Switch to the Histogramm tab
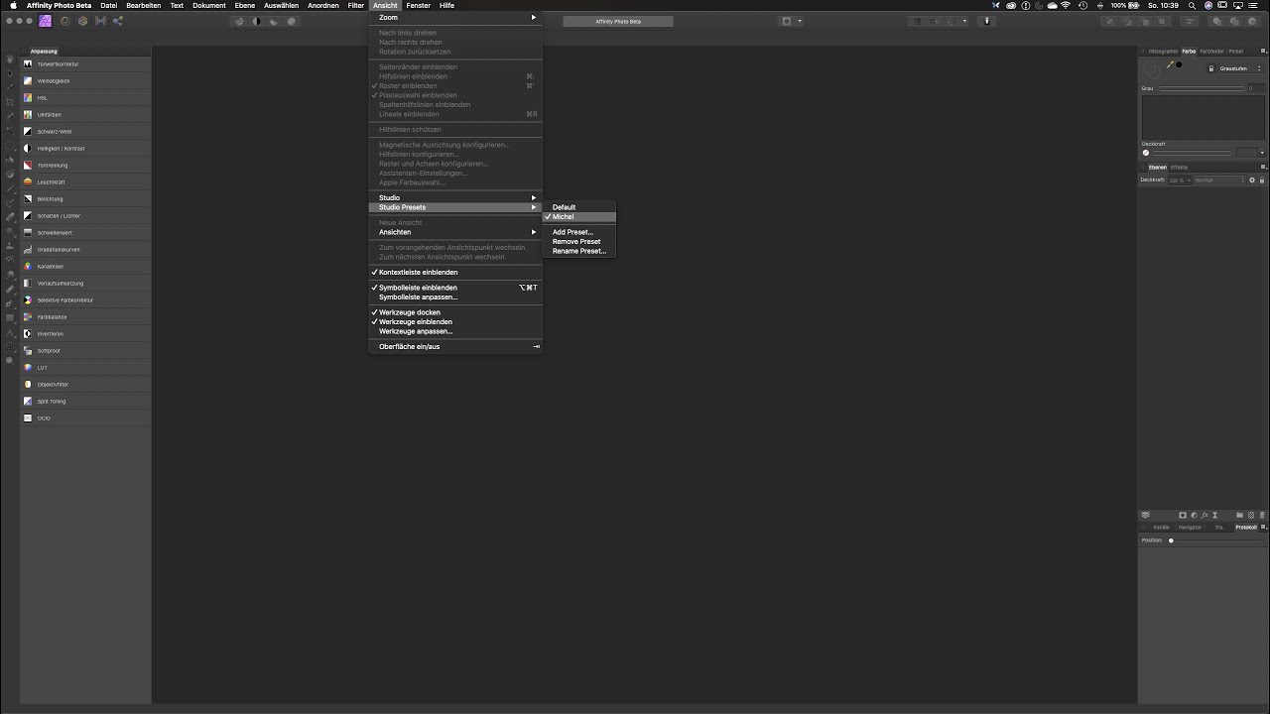 click(1163, 51)
